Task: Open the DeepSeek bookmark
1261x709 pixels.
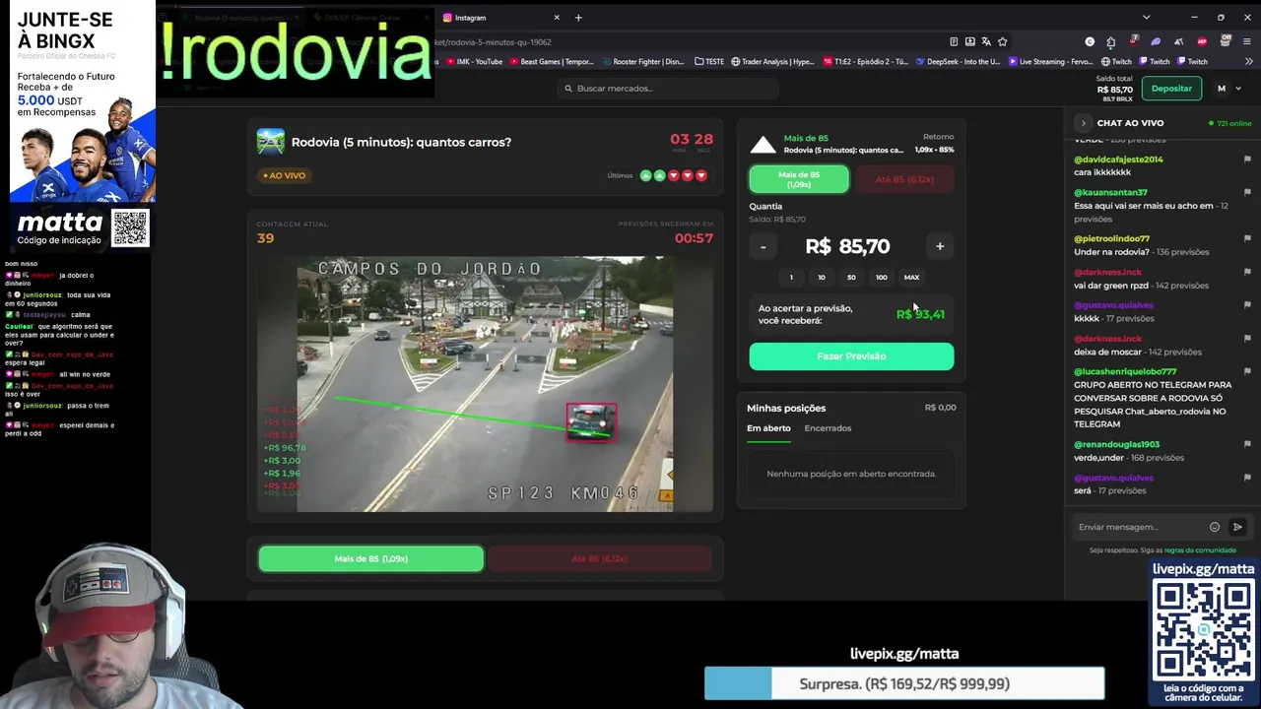Action: [x=958, y=62]
